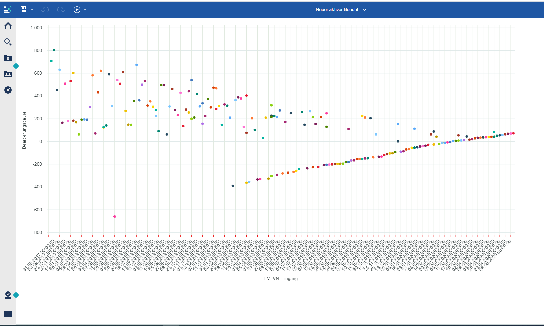
Task: Redo the last undone action
Action: (x=61, y=10)
